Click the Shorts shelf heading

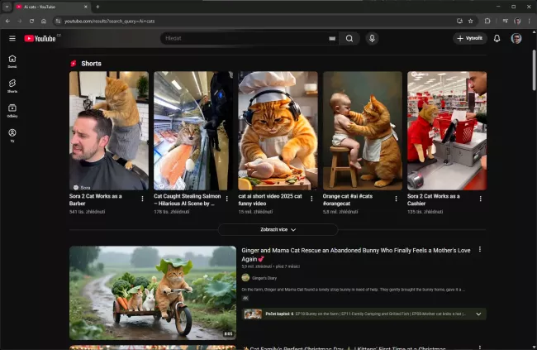91,64
